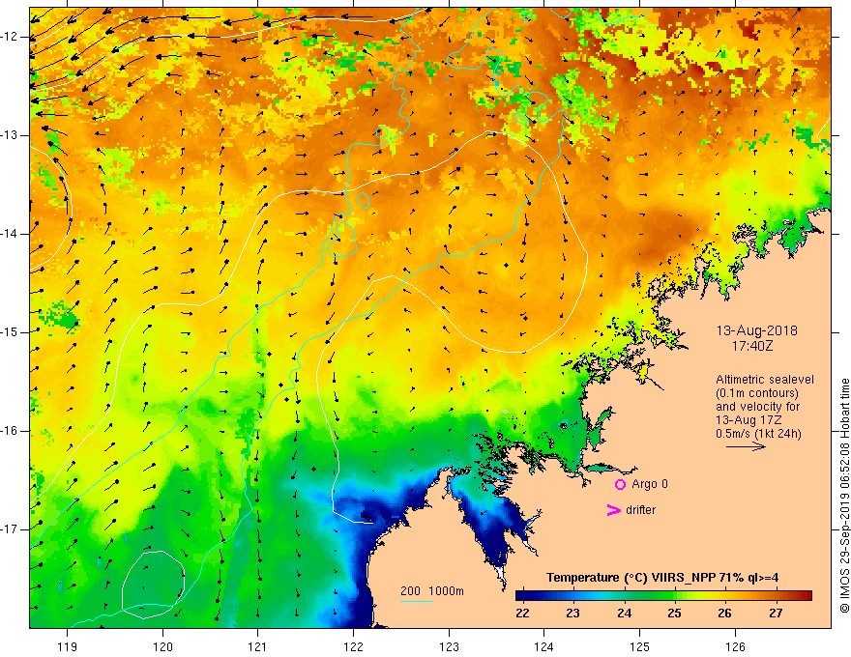The image size is (851, 657).
Task: Click the latitude axis label -13
Action: pyautogui.click(x=10, y=135)
